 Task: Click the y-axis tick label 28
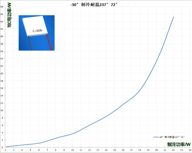[2, 44]
